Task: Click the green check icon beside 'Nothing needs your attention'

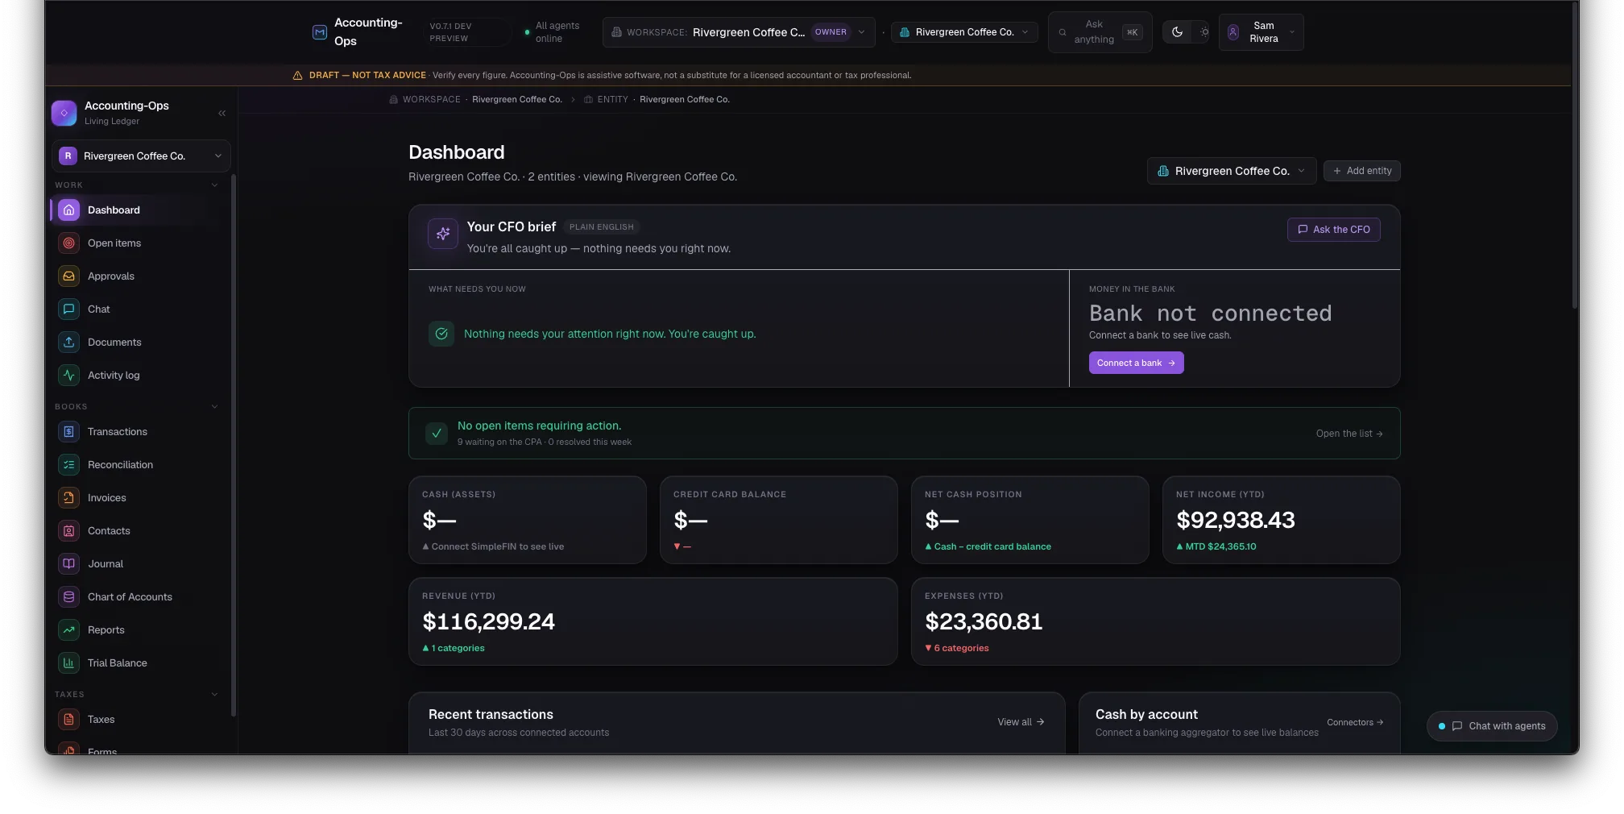Action: click(x=441, y=334)
